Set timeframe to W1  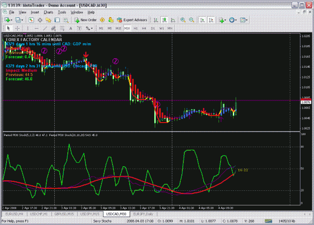[161, 29]
